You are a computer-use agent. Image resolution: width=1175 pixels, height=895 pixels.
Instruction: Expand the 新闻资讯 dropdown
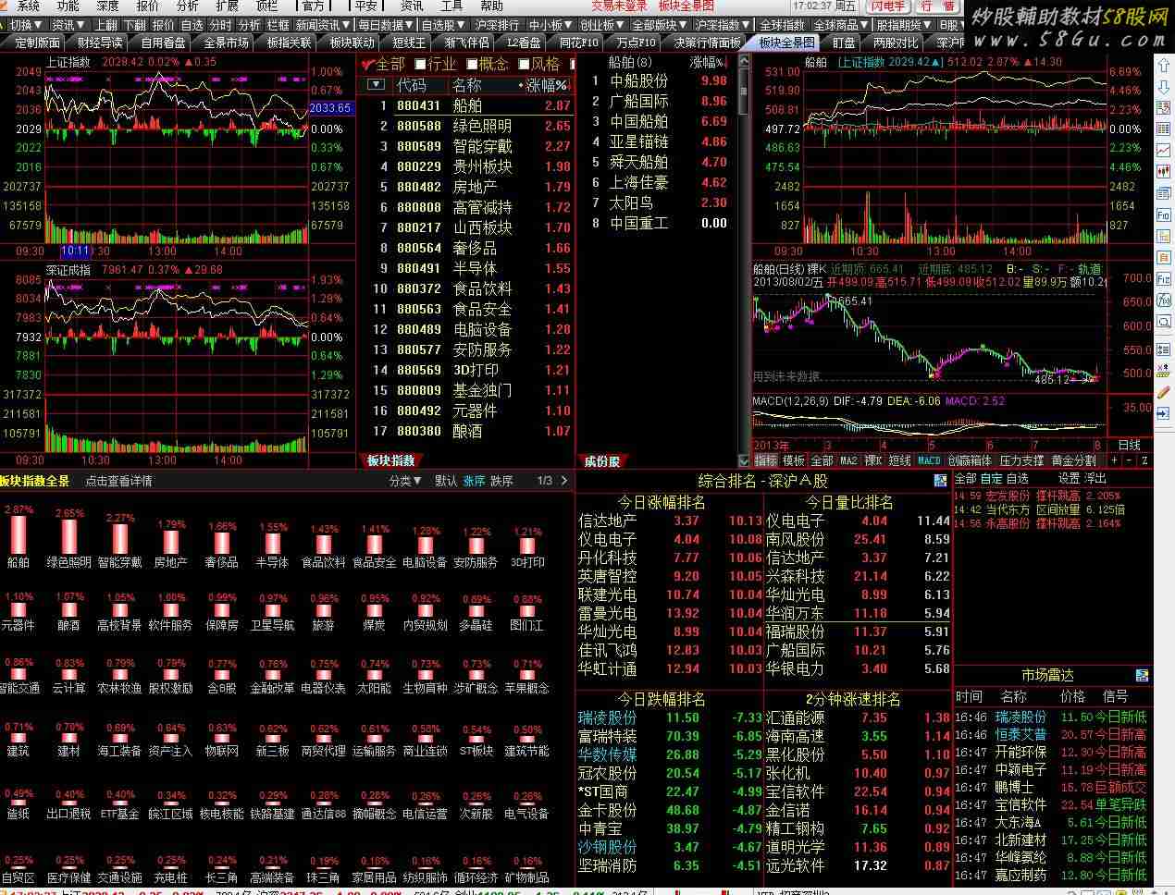[x=323, y=25]
